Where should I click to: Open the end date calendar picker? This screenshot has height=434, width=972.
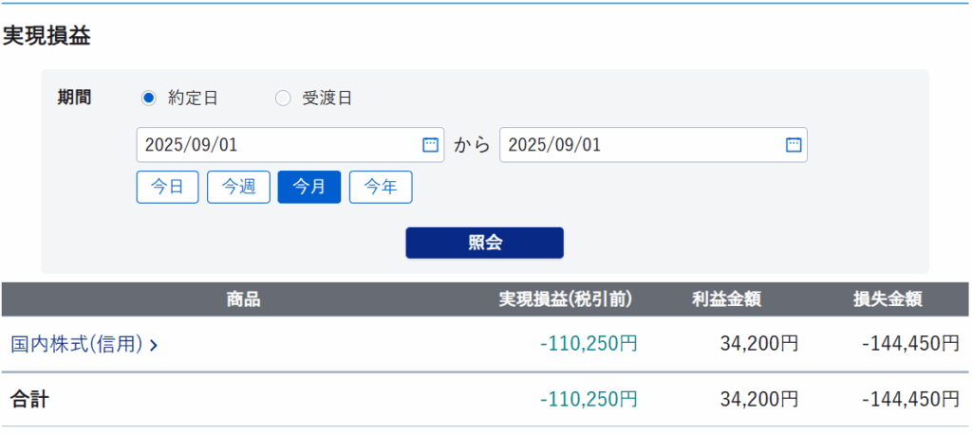tap(794, 145)
